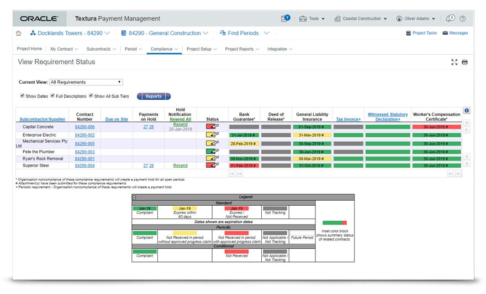
Task: Open contract 84290-001 link
Action: [x=84, y=158]
